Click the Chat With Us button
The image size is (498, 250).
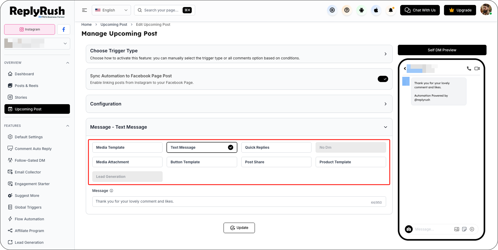pyautogui.click(x=420, y=10)
